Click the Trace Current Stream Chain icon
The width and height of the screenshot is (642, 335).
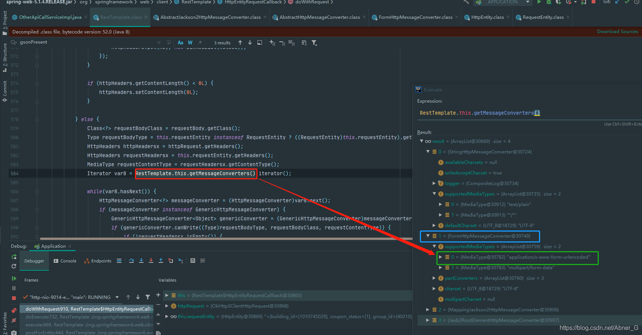point(203,261)
